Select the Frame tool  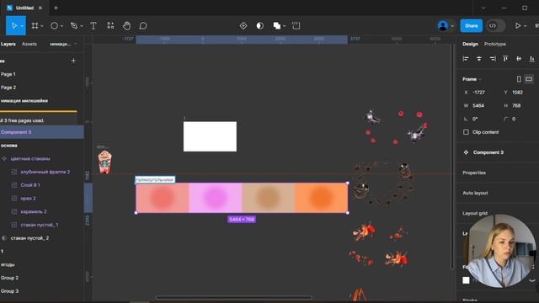(35, 26)
